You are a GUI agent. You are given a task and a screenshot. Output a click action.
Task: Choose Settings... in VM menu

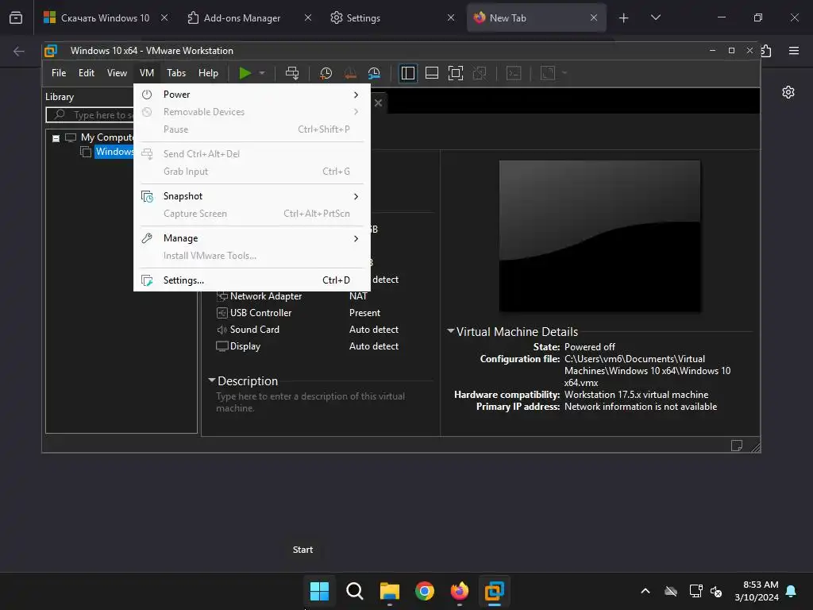(x=252, y=280)
